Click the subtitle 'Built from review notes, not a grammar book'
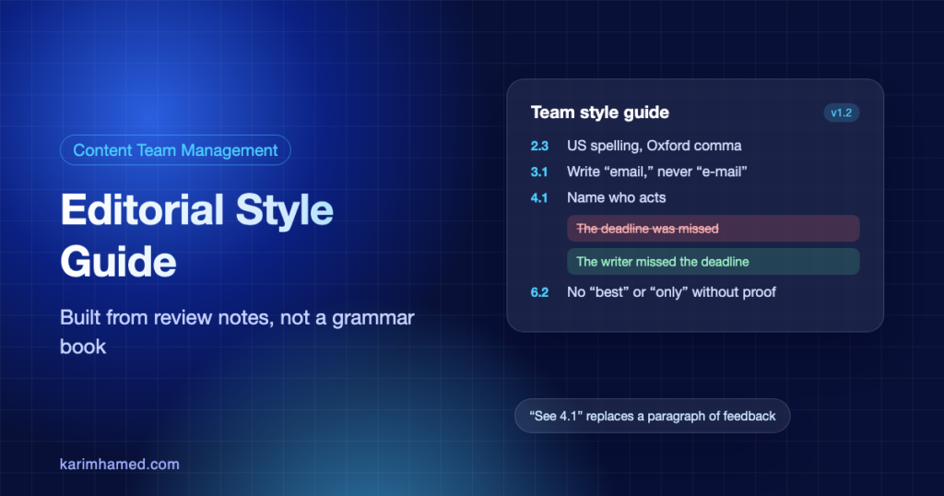The image size is (944, 496). pyautogui.click(x=237, y=332)
